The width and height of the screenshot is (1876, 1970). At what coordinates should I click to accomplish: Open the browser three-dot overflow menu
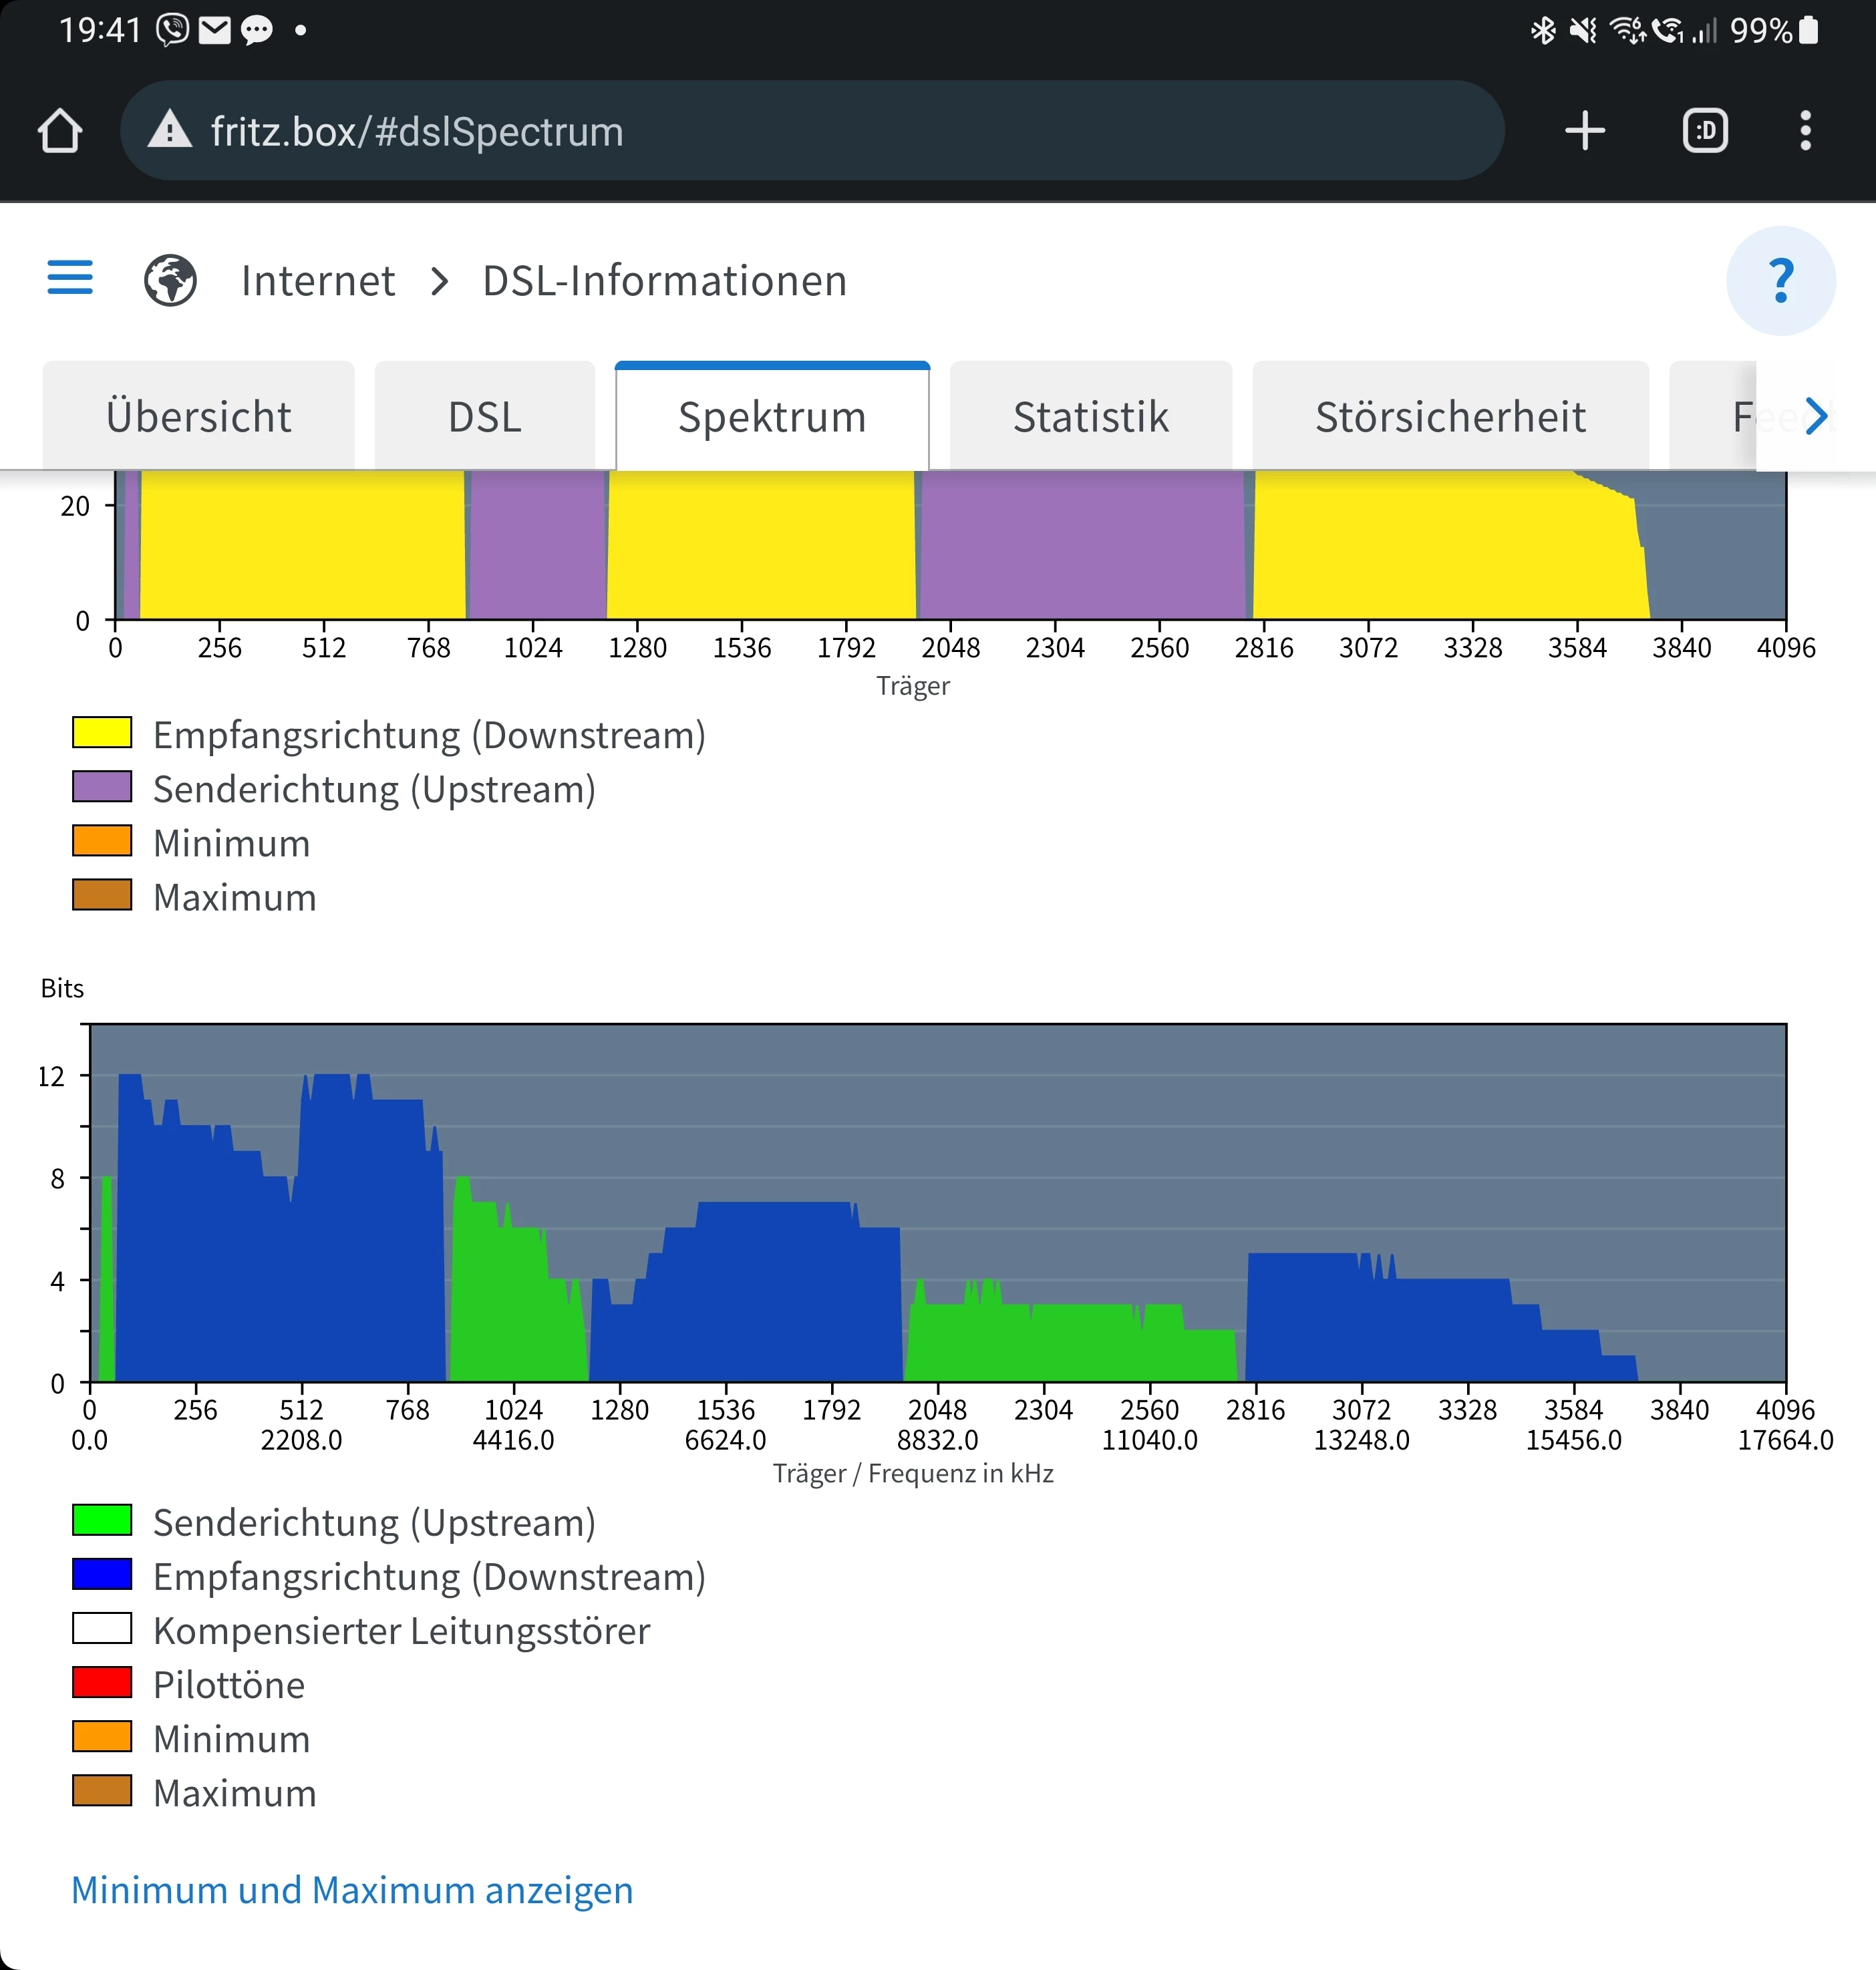[1805, 131]
